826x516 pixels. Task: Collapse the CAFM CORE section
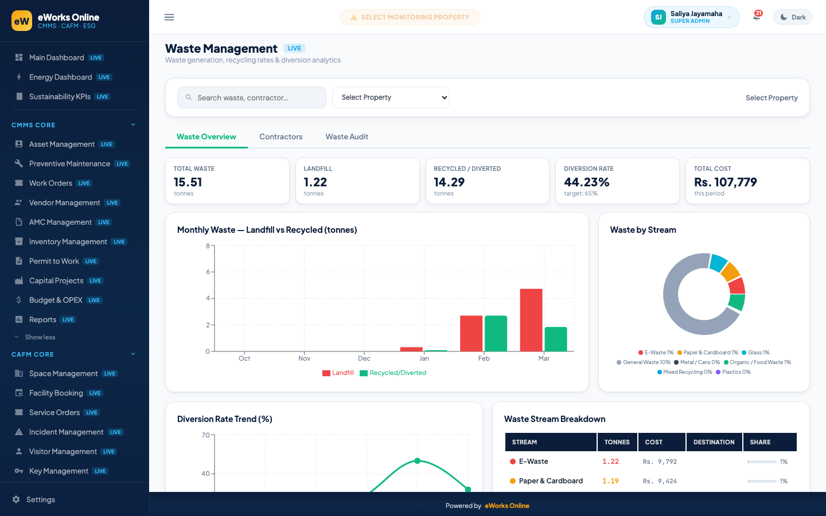pos(133,354)
